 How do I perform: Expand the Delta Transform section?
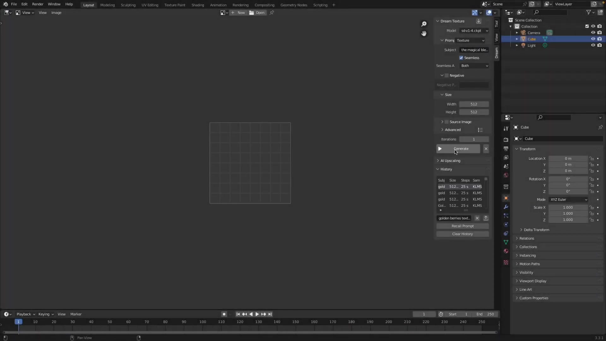coord(536,230)
